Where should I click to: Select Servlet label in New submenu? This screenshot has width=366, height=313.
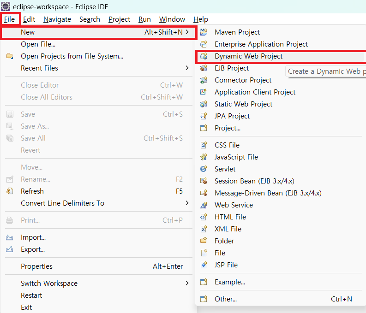(225, 169)
